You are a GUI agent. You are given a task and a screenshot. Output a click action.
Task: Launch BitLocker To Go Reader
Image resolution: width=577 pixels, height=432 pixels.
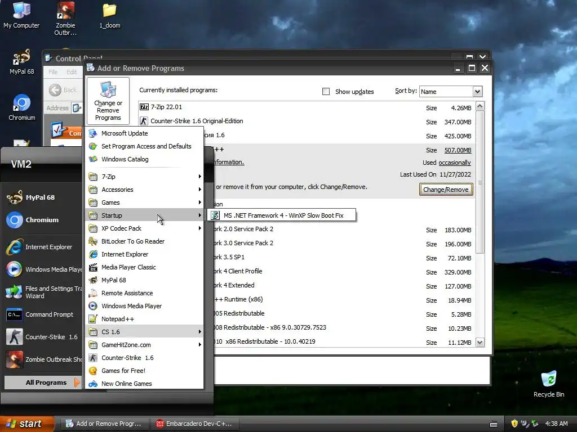pyautogui.click(x=144, y=241)
